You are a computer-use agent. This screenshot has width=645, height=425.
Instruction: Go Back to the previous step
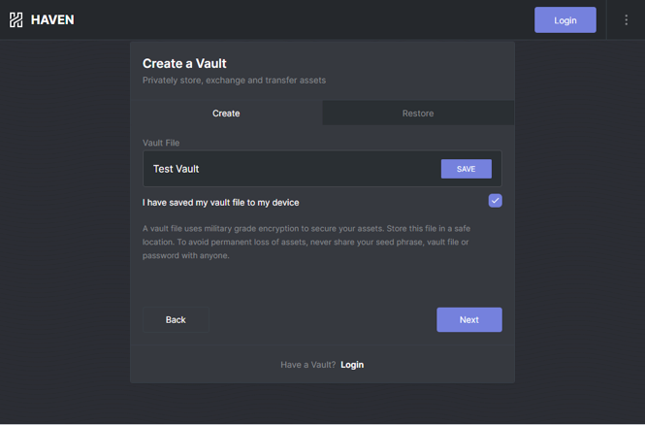(x=176, y=319)
